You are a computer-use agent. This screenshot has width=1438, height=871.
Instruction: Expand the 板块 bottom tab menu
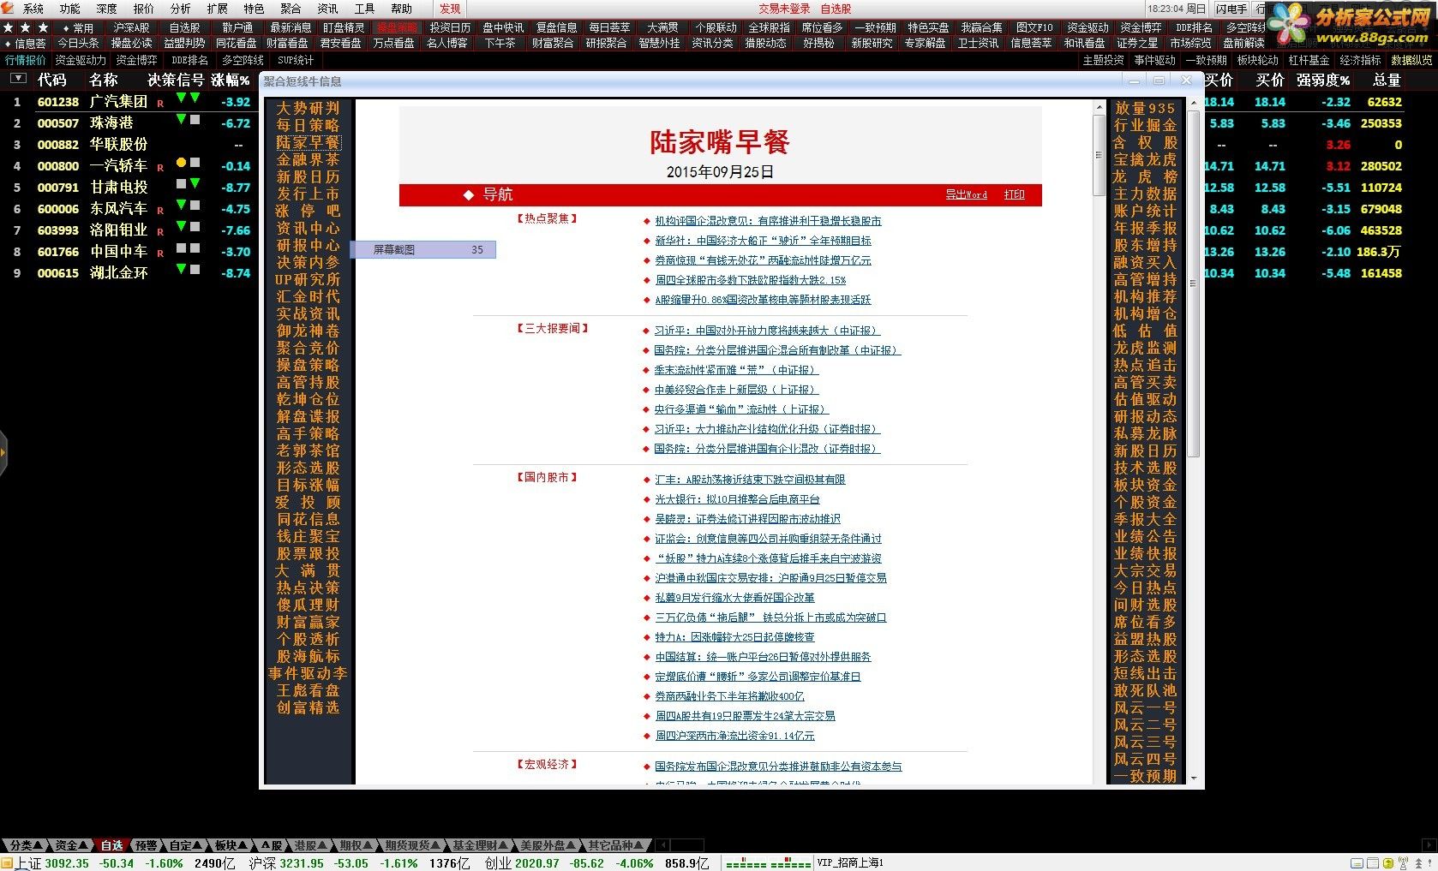[229, 845]
